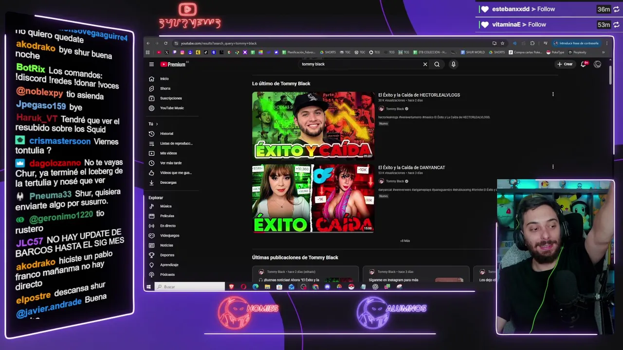Open browser extensions puzzle icon
Image resolution: width=623 pixels, height=350 pixels.
[x=532, y=43]
